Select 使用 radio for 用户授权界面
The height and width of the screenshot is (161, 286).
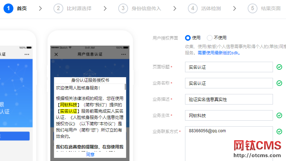(188, 38)
